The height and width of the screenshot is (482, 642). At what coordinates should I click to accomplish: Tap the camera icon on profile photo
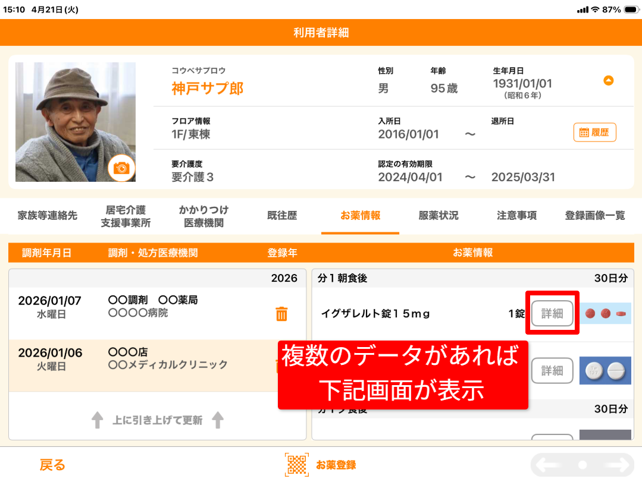click(121, 168)
